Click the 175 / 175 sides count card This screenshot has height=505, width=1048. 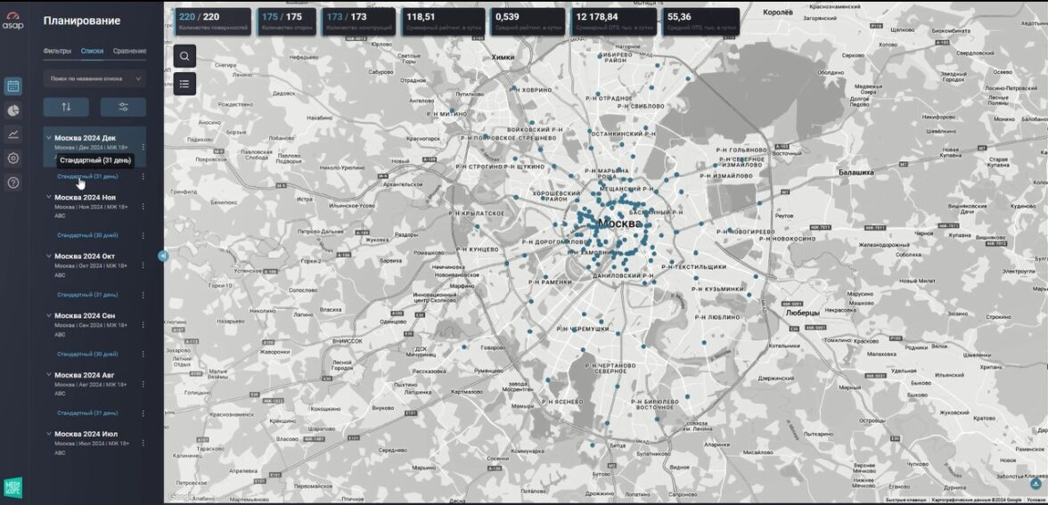287,21
